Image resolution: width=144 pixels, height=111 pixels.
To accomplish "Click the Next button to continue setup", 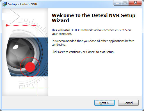I will [x=104, y=103].
